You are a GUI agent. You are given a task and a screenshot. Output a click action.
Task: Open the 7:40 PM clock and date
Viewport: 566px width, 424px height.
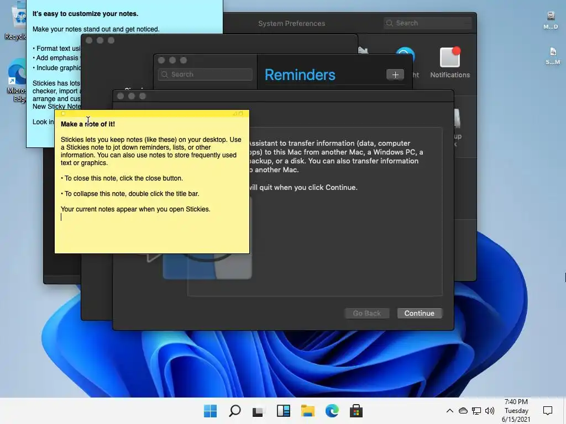pos(516,410)
